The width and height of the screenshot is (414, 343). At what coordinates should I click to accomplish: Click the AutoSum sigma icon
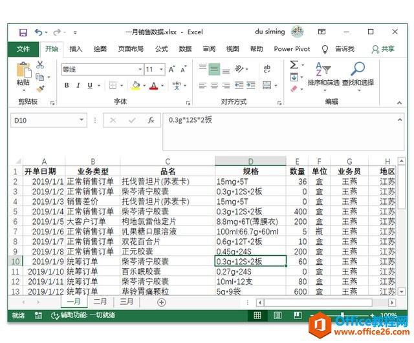pos(294,65)
